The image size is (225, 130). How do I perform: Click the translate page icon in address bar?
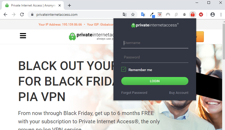pos(125,14)
